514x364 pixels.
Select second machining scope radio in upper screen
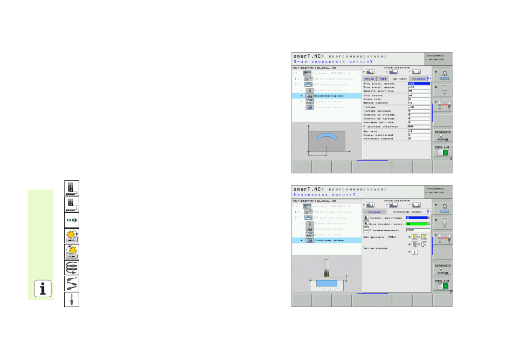[387, 72]
